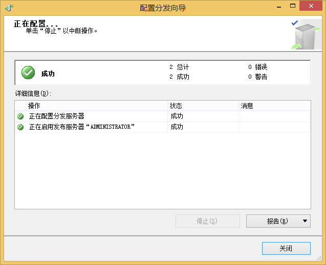The height and width of the screenshot is (265, 326).
Task: Open the dropdown arrow on 报告(R) button
Action: pyautogui.click(x=305, y=221)
